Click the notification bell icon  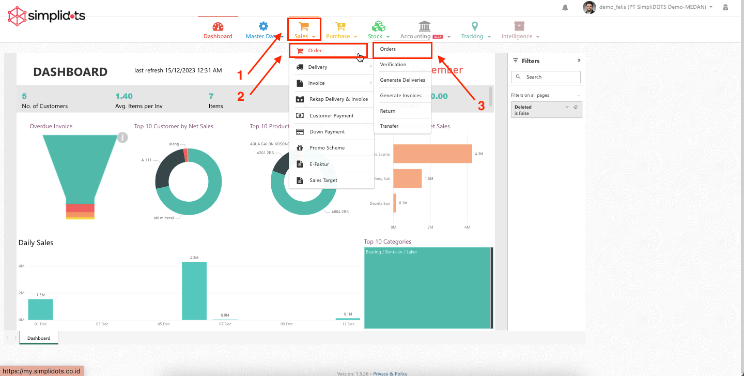565,7
